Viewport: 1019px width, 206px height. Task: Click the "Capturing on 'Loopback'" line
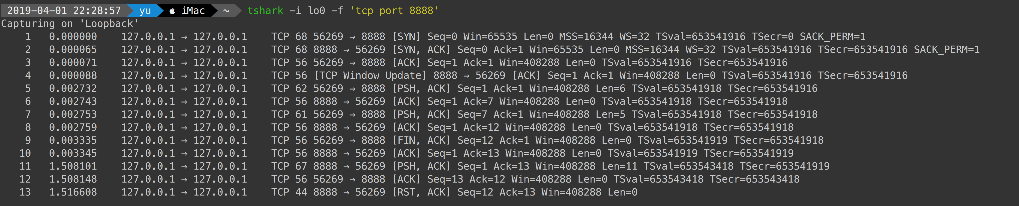[70, 24]
